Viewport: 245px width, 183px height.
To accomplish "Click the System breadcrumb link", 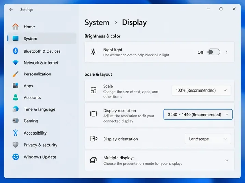I will tap(97, 22).
